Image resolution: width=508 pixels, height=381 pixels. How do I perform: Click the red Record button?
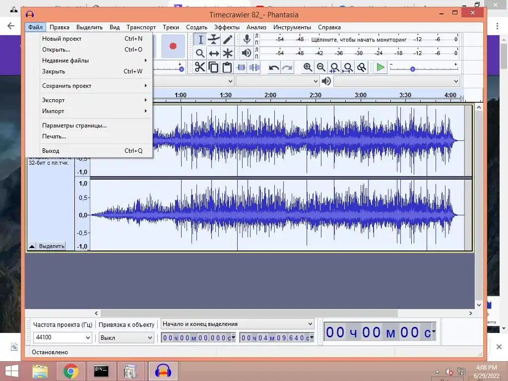[x=173, y=46]
